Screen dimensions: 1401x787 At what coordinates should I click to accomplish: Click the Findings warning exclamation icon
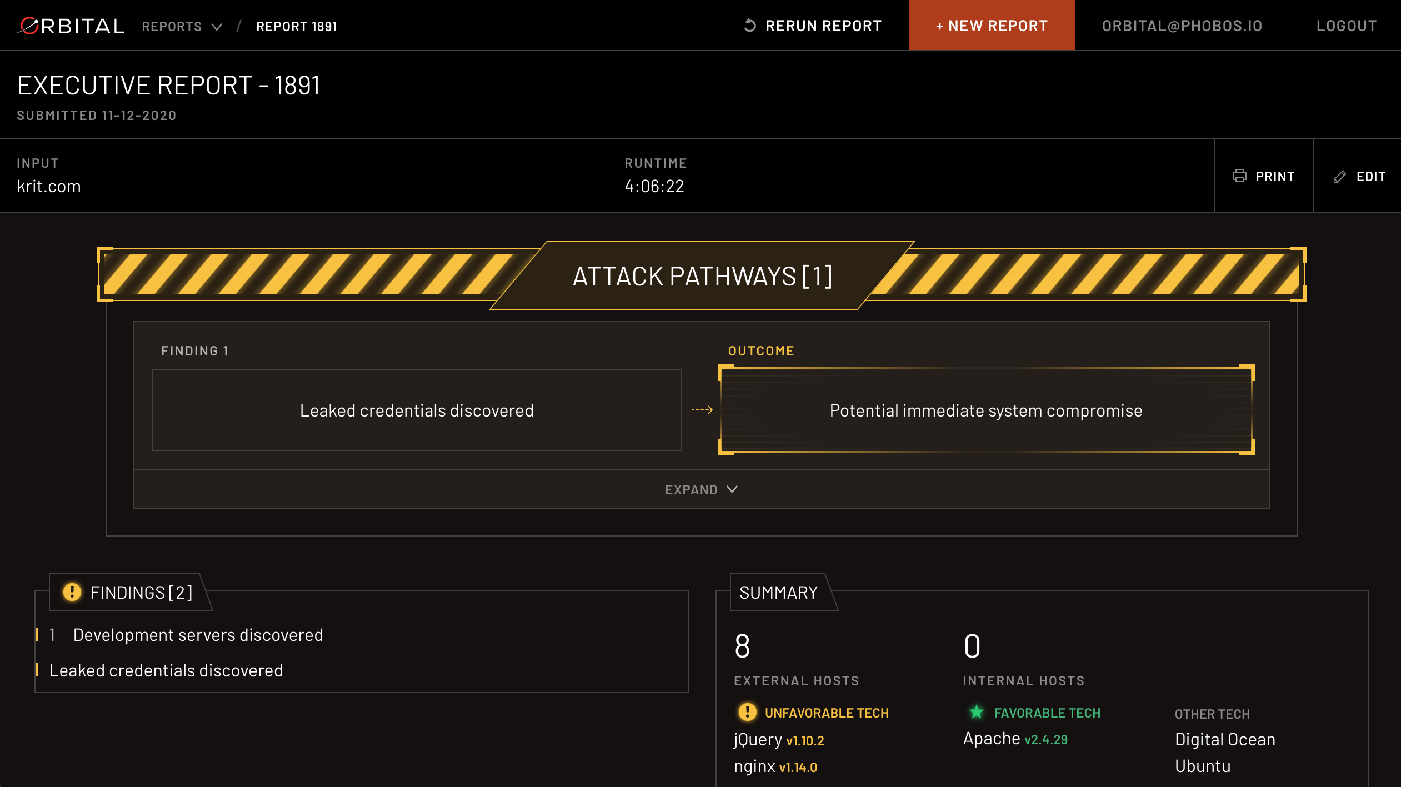pyautogui.click(x=72, y=592)
